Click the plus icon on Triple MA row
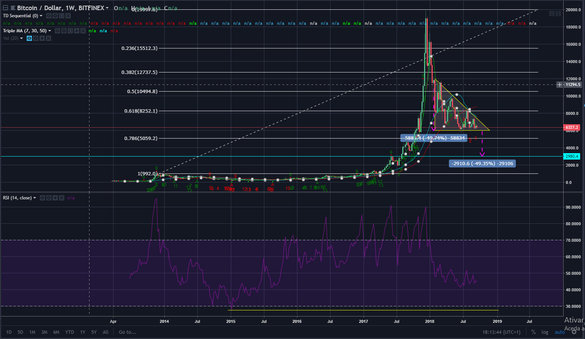 coord(77,31)
